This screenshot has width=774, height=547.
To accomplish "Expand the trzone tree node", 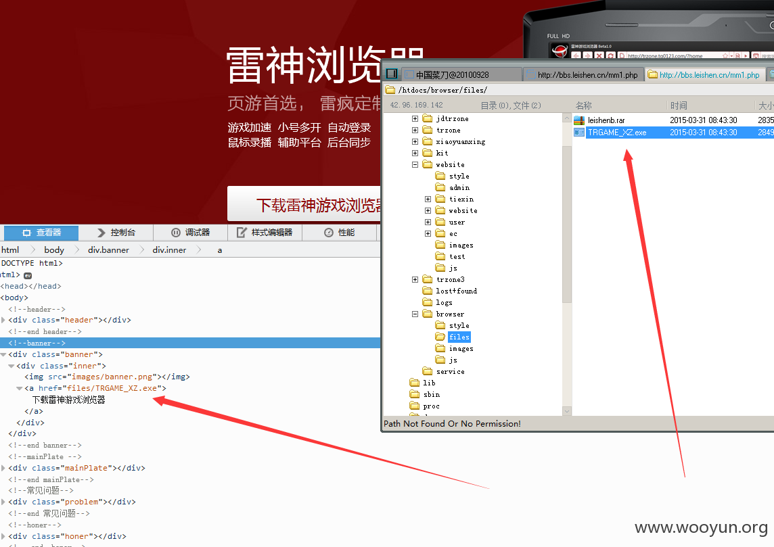I will click(415, 130).
